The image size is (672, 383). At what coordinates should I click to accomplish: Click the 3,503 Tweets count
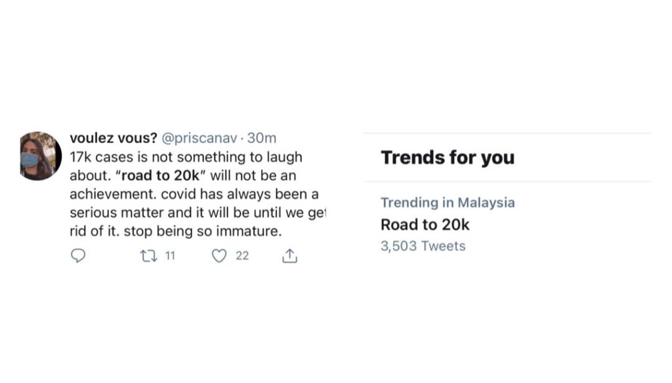pyautogui.click(x=423, y=247)
